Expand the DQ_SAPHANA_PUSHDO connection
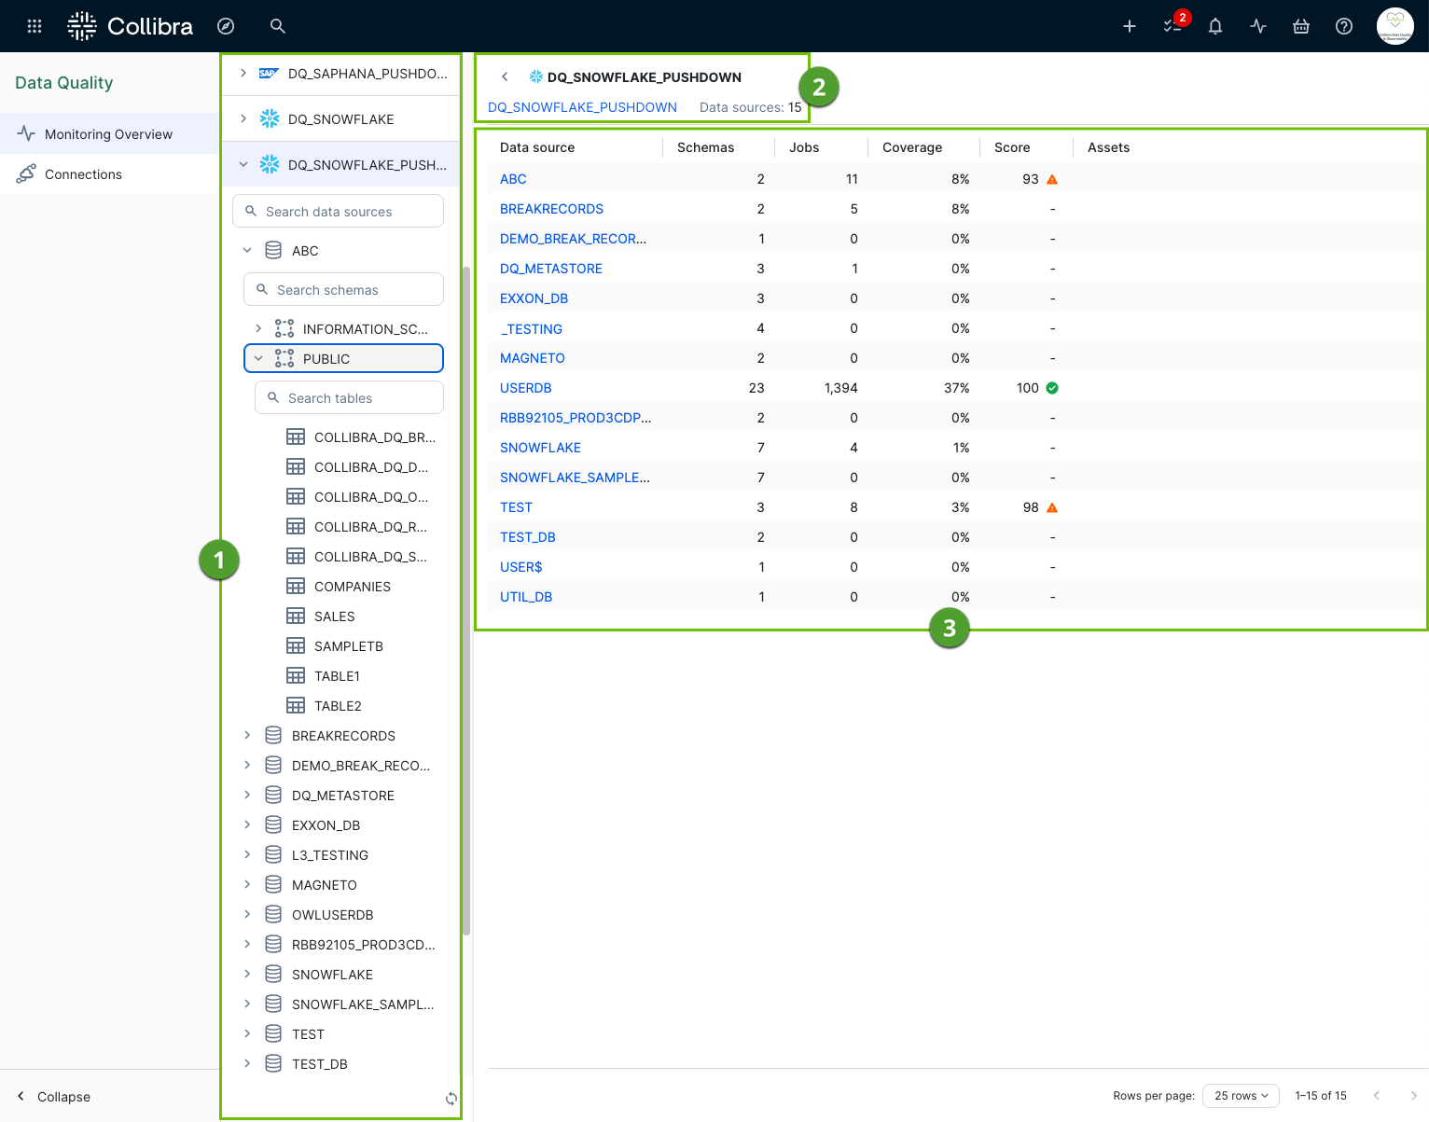The image size is (1429, 1122). (243, 73)
